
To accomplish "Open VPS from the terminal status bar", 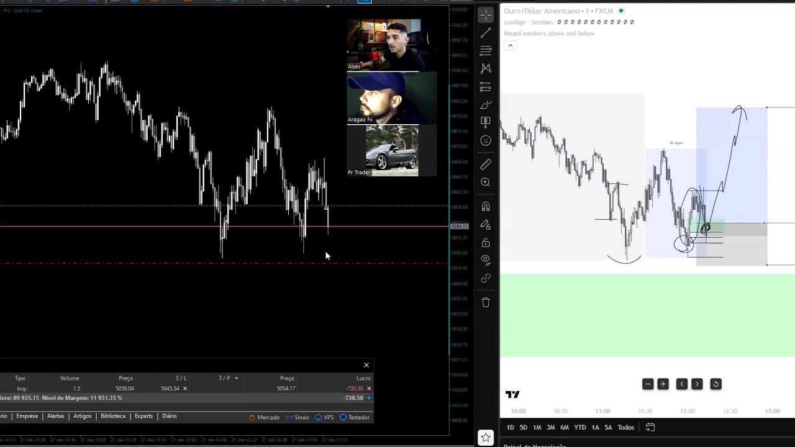I will pyautogui.click(x=324, y=417).
